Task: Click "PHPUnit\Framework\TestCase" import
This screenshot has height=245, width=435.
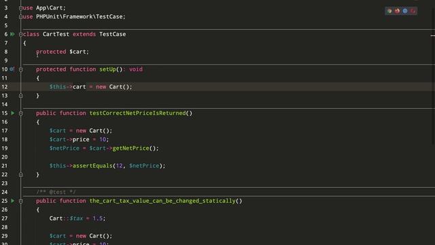Action: [x=80, y=16]
